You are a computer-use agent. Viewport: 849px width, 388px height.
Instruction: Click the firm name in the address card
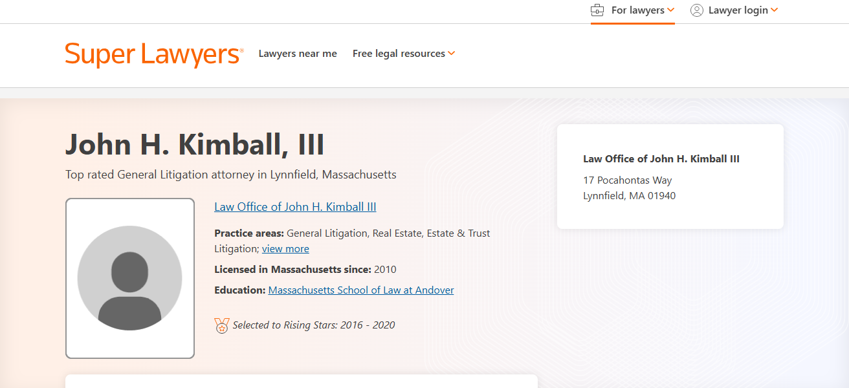(661, 159)
